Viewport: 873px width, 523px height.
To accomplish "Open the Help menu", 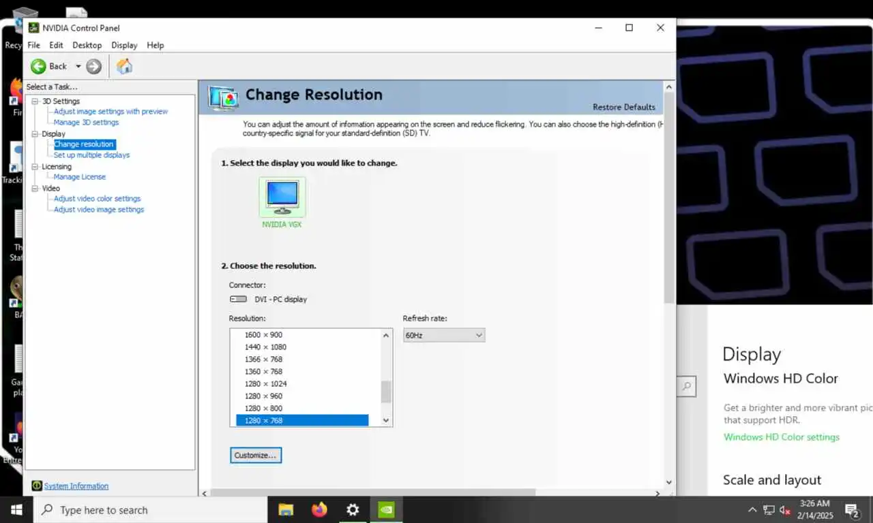I will point(156,45).
